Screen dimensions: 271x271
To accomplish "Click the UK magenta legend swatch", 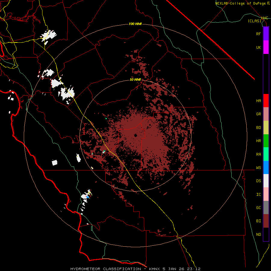I will 266,47.
